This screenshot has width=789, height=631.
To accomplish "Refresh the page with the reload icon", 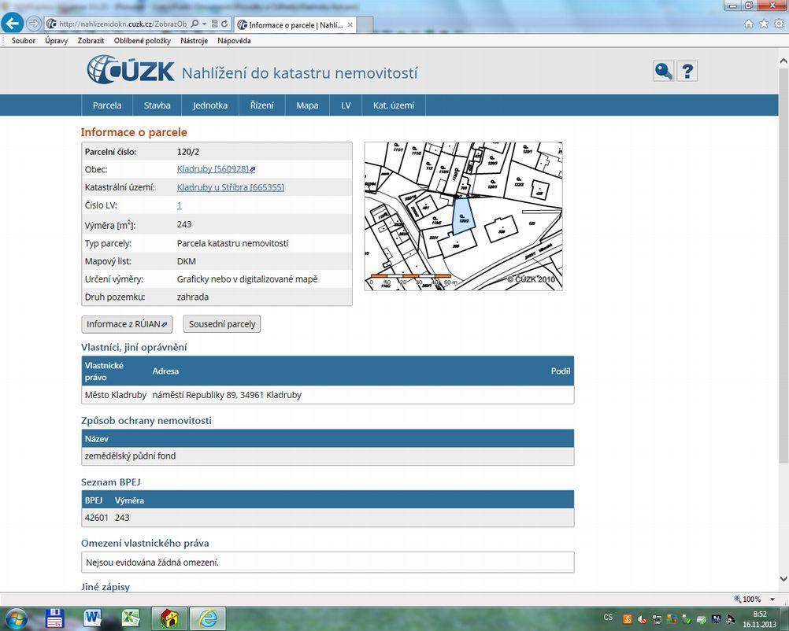I will pyautogui.click(x=224, y=24).
